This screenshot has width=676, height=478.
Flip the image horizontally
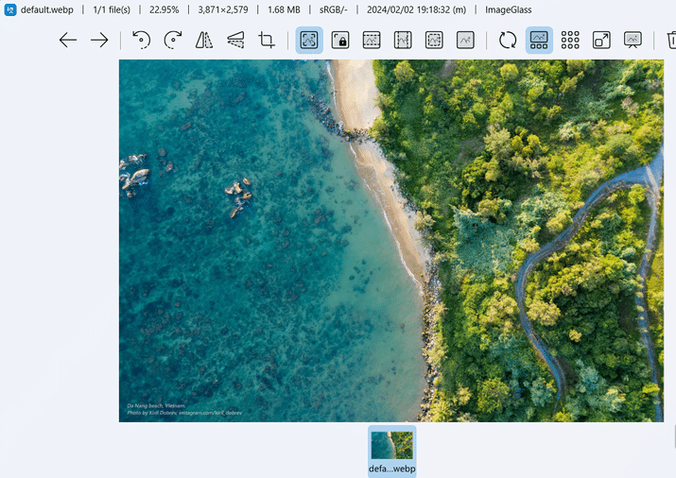point(204,40)
